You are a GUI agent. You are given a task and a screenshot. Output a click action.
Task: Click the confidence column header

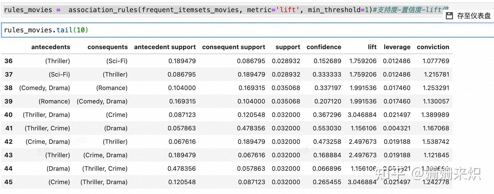324,47
